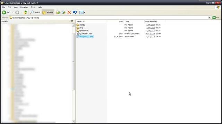Select the deploy folder

tap(81, 25)
